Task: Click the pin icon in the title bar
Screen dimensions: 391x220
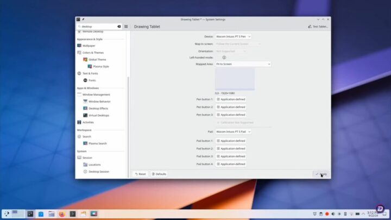Action: click(x=83, y=20)
